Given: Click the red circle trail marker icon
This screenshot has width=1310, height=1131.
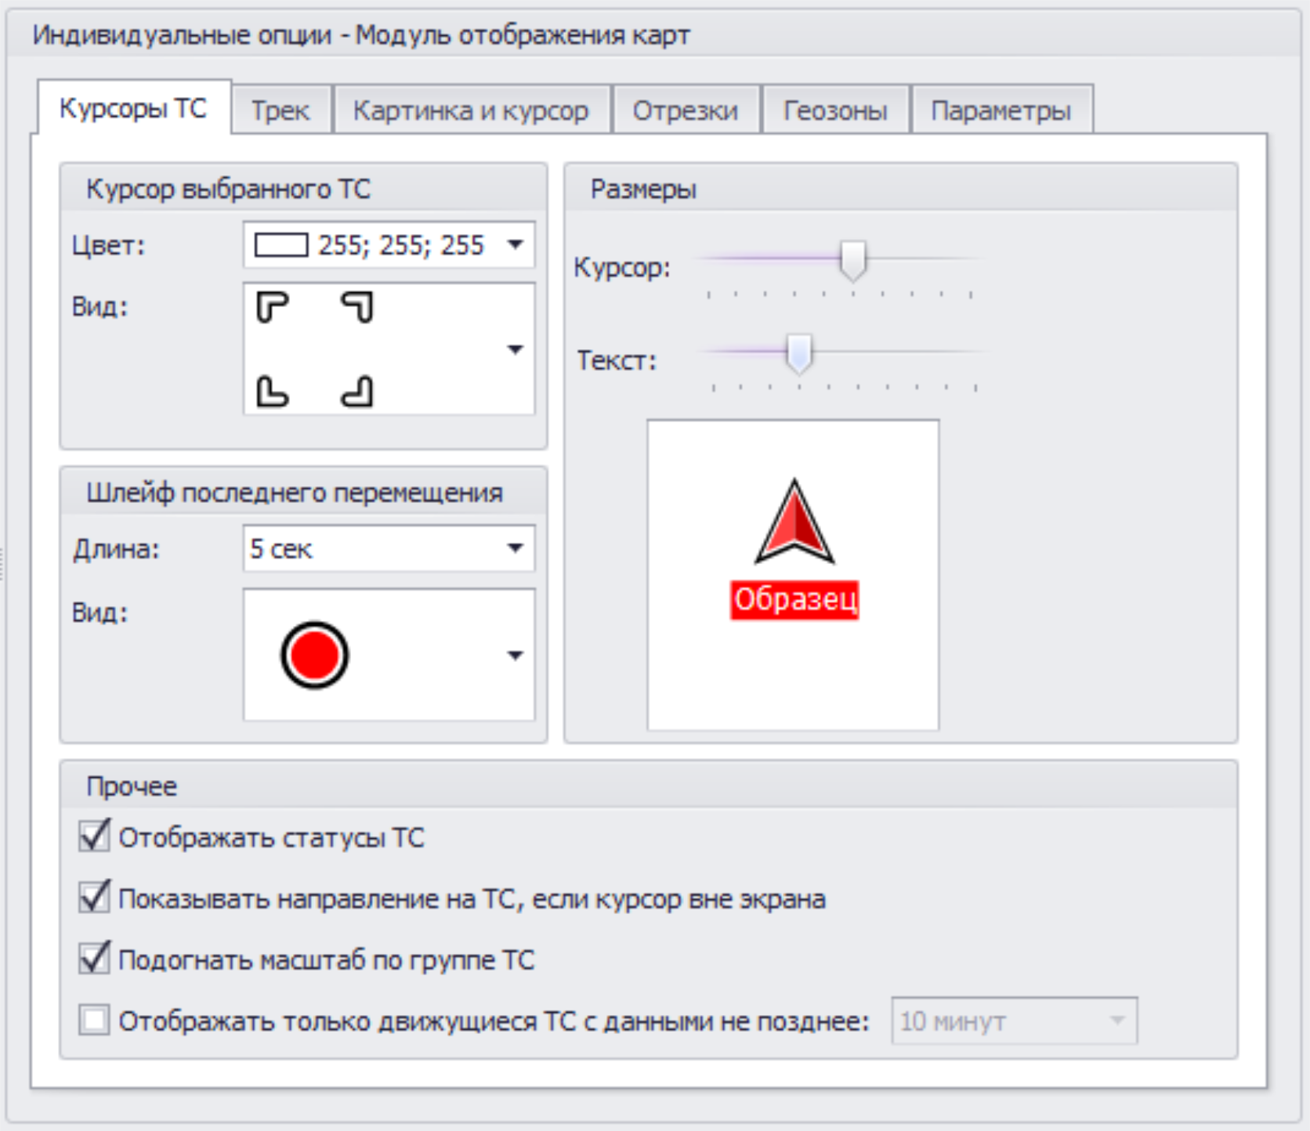Looking at the screenshot, I should point(314,655).
